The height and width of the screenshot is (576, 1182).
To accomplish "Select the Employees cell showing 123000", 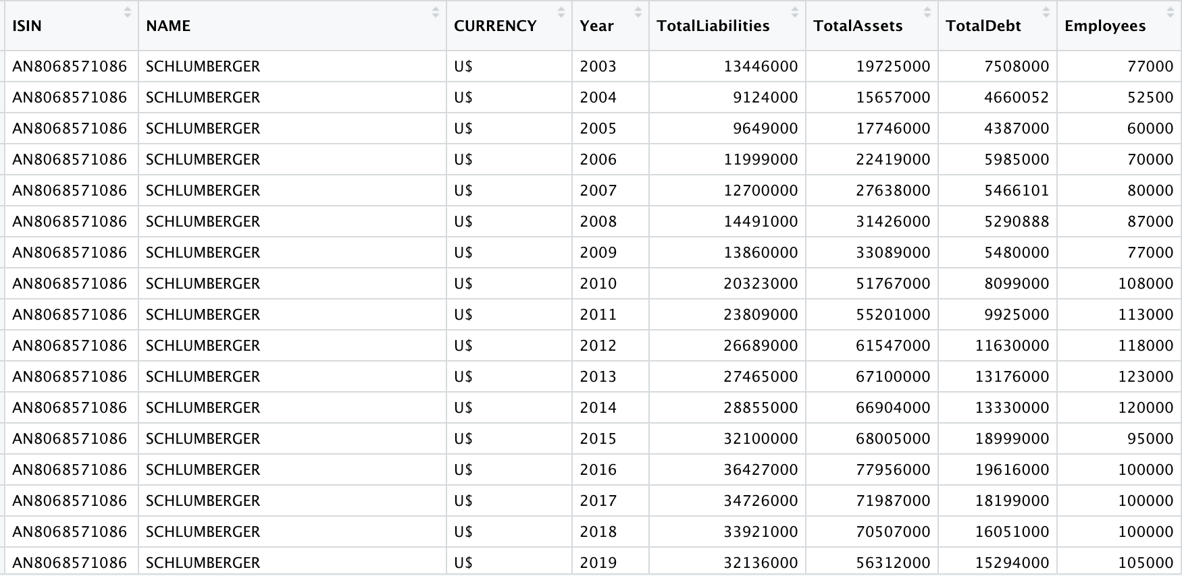I will point(1145,376).
